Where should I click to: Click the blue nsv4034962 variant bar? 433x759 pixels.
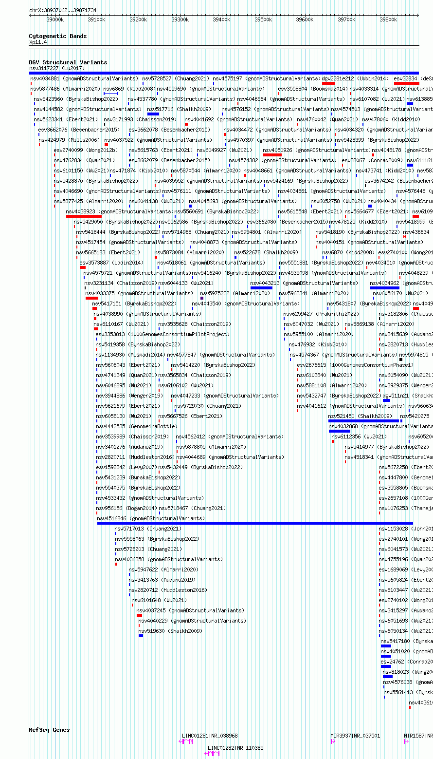385,288
